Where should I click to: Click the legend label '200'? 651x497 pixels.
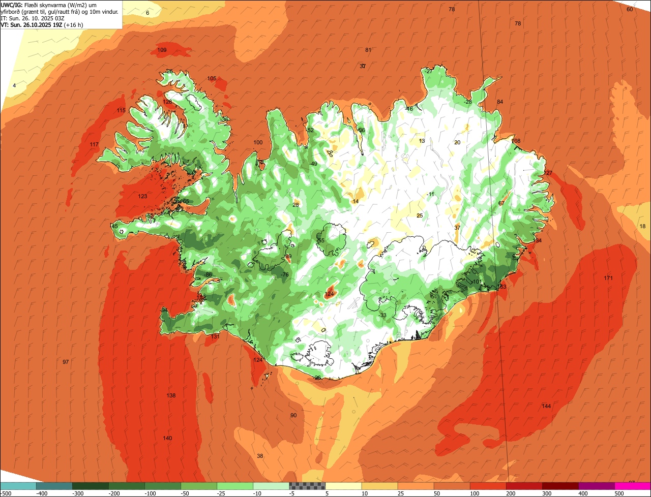(510, 493)
